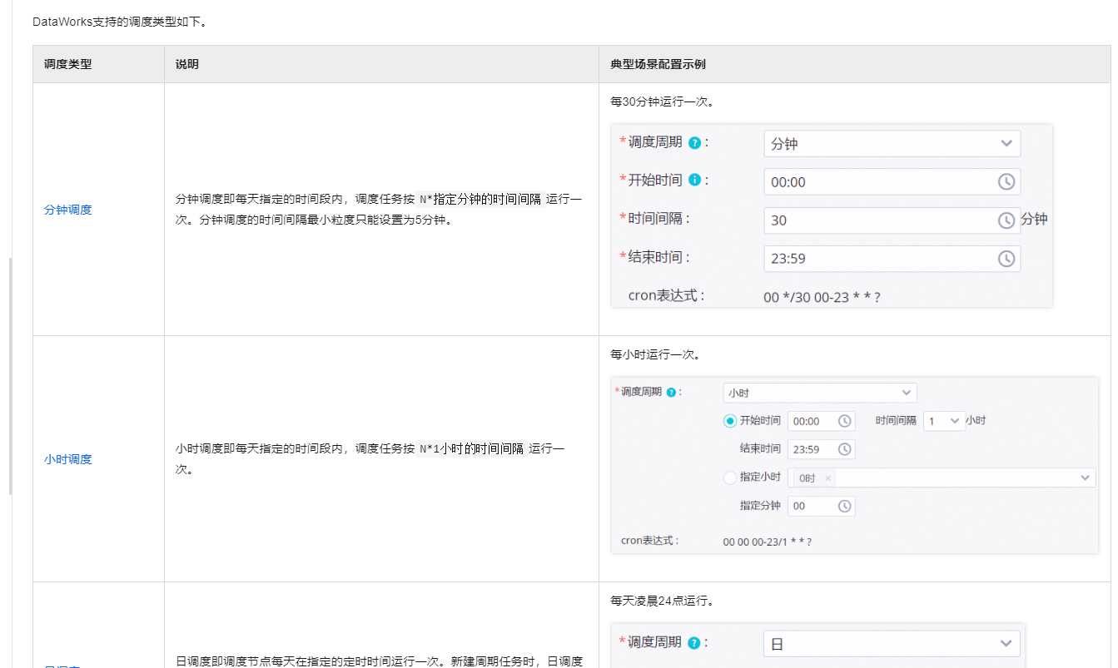Open the 调度周期 dropdown showing 分钟
The image size is (1118, 668).
(892, 143)
